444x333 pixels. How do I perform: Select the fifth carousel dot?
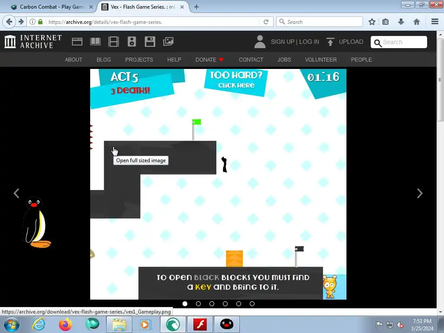coord(239,304)
